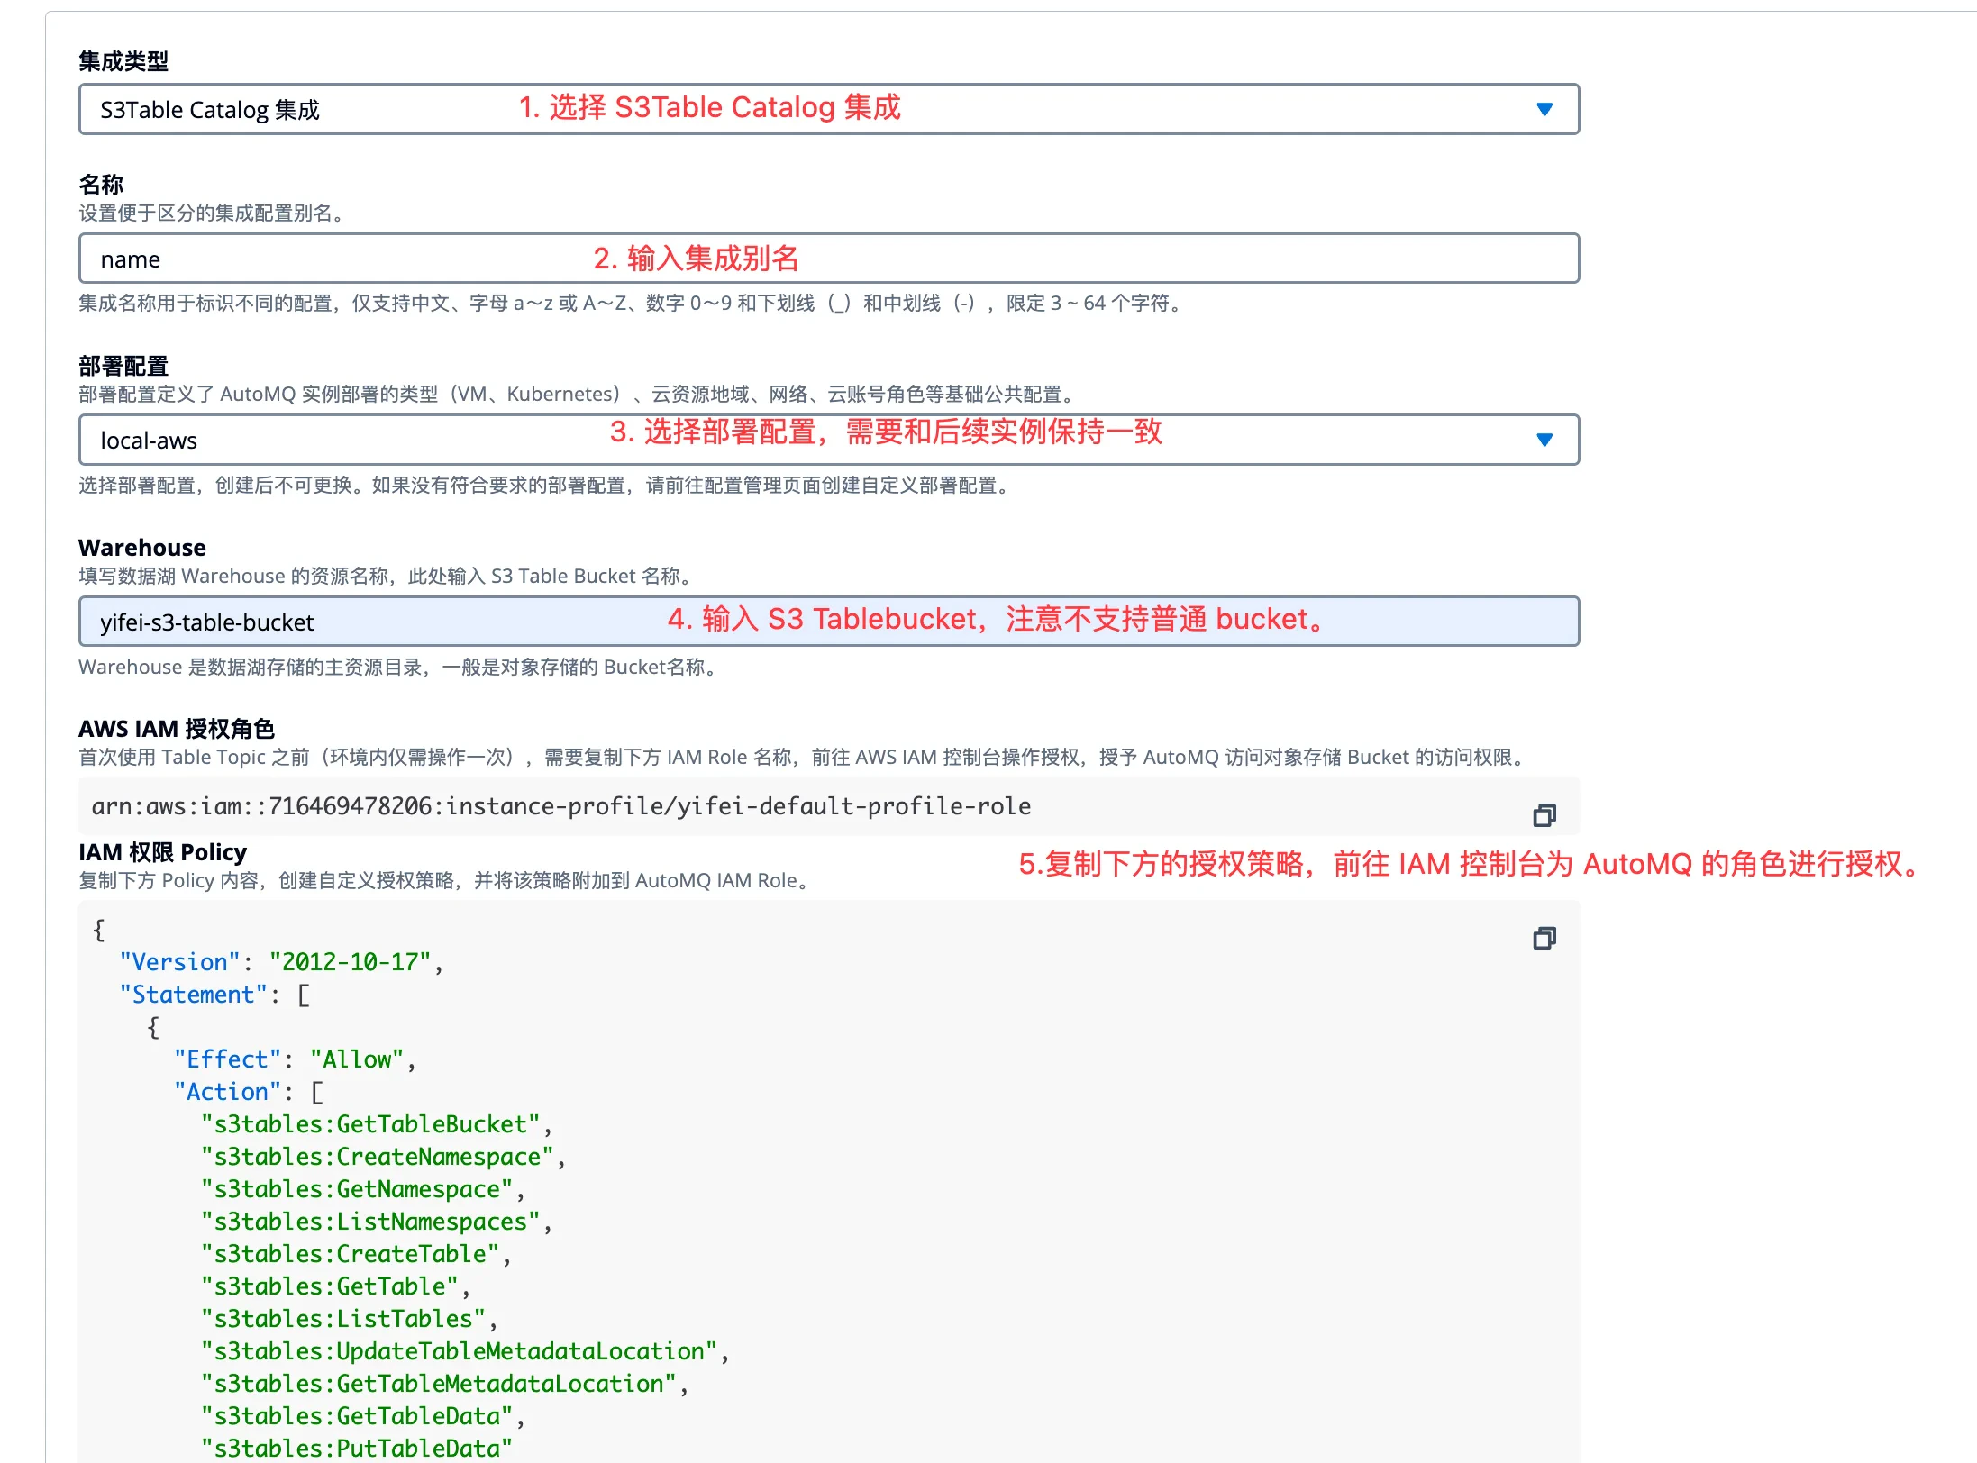
Task: Click the Warehouse section heading
Action: (x=141, y=547)
